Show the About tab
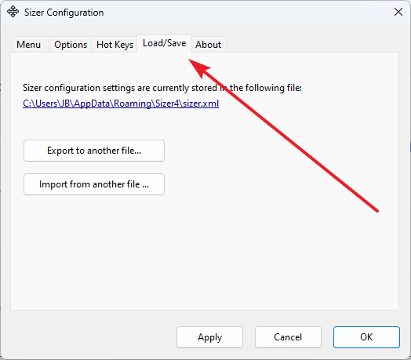This screenshot has width=411, height=360. (209, 45)
